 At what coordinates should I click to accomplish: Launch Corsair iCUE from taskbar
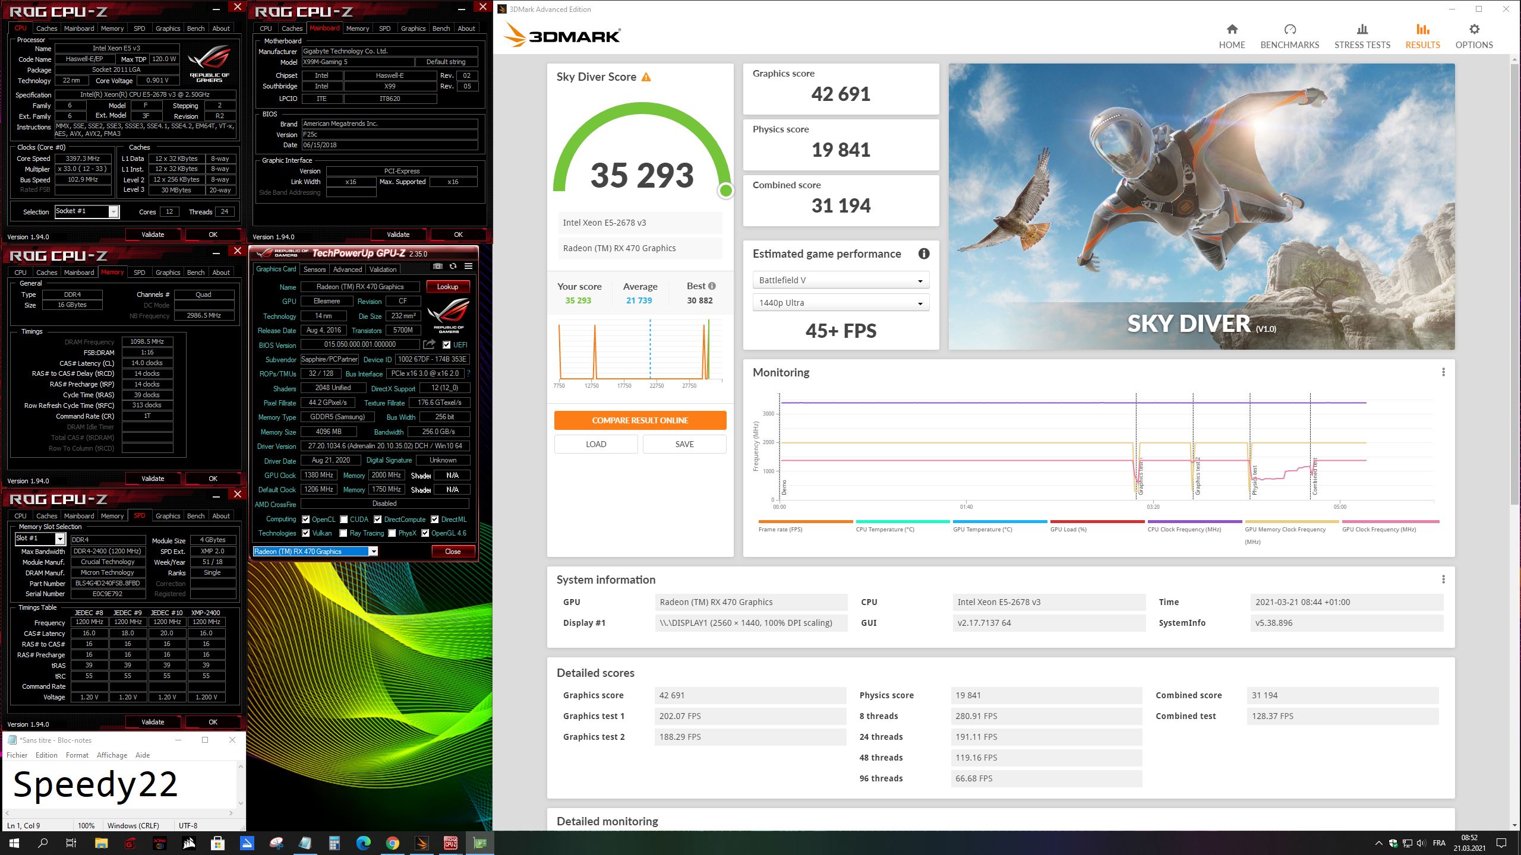pos(189,843)
